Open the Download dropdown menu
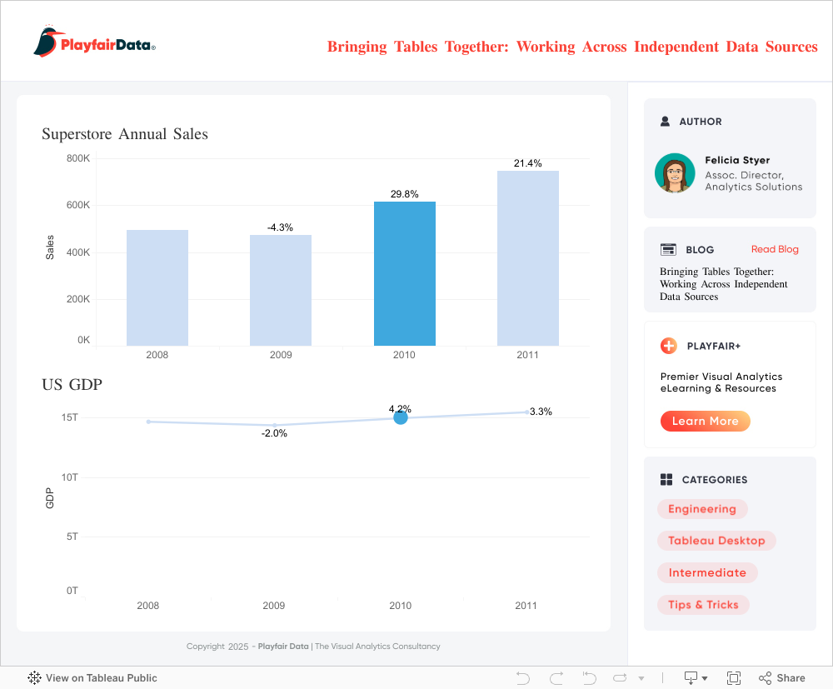Screen dimensions: 833x689 pos(696,678)
